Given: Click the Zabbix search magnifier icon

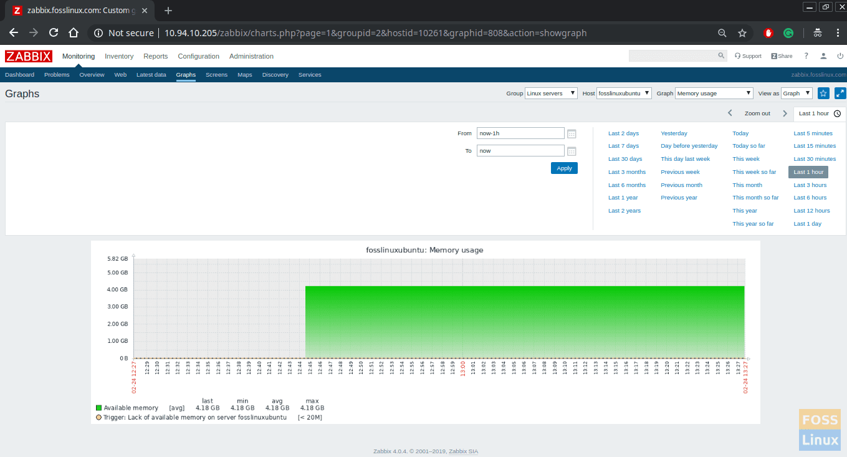Looking at the screenshot, I should [722, 56].
